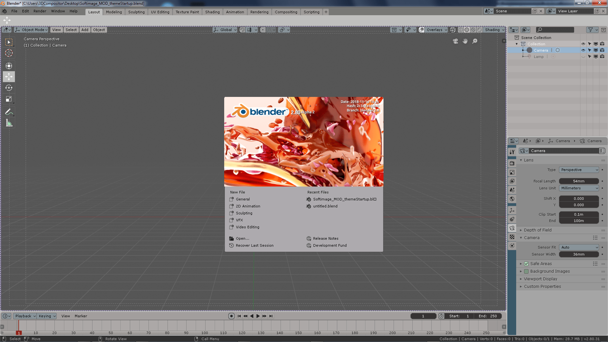This screenshot has height=342, width=608.
Task: Toggle Camera visibility eye in outliner
Action: [583, 50]
